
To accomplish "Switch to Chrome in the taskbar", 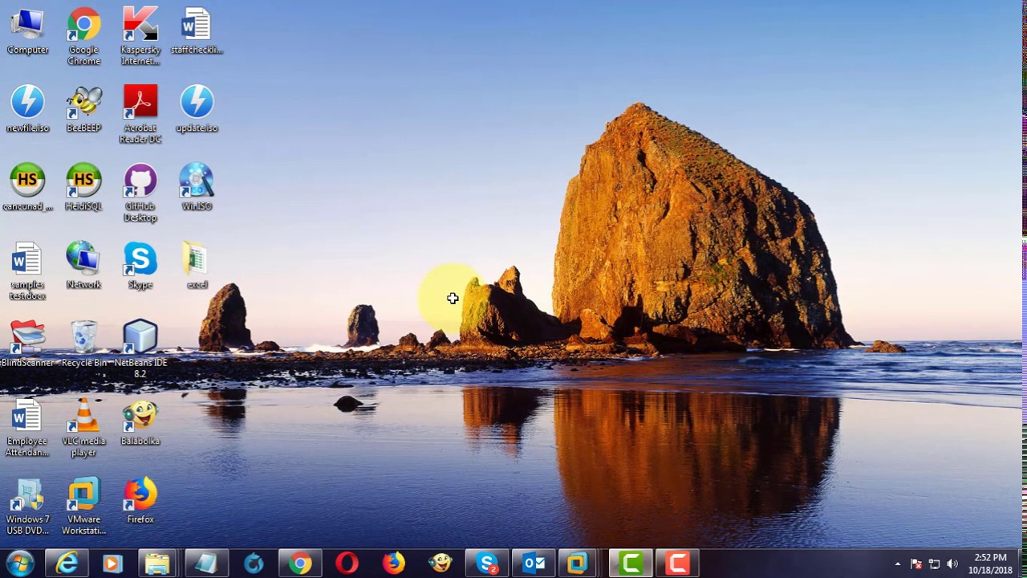I will point(300,563).
